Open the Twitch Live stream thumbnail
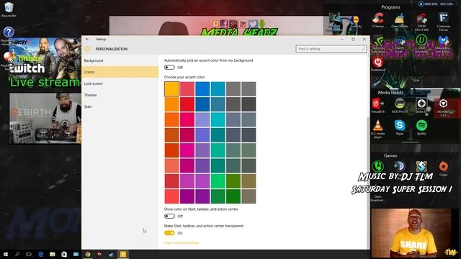461x259 pixels. tap(45, 63)
